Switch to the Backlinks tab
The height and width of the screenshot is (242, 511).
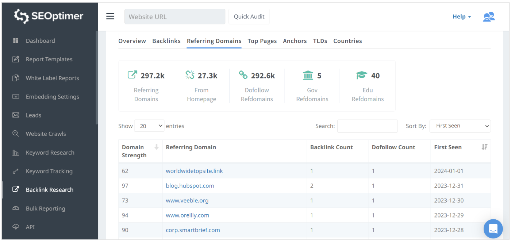(x=166, y=41)
